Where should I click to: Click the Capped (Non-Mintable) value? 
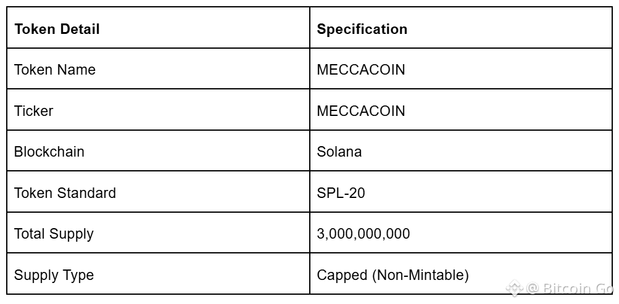(393, 275)
